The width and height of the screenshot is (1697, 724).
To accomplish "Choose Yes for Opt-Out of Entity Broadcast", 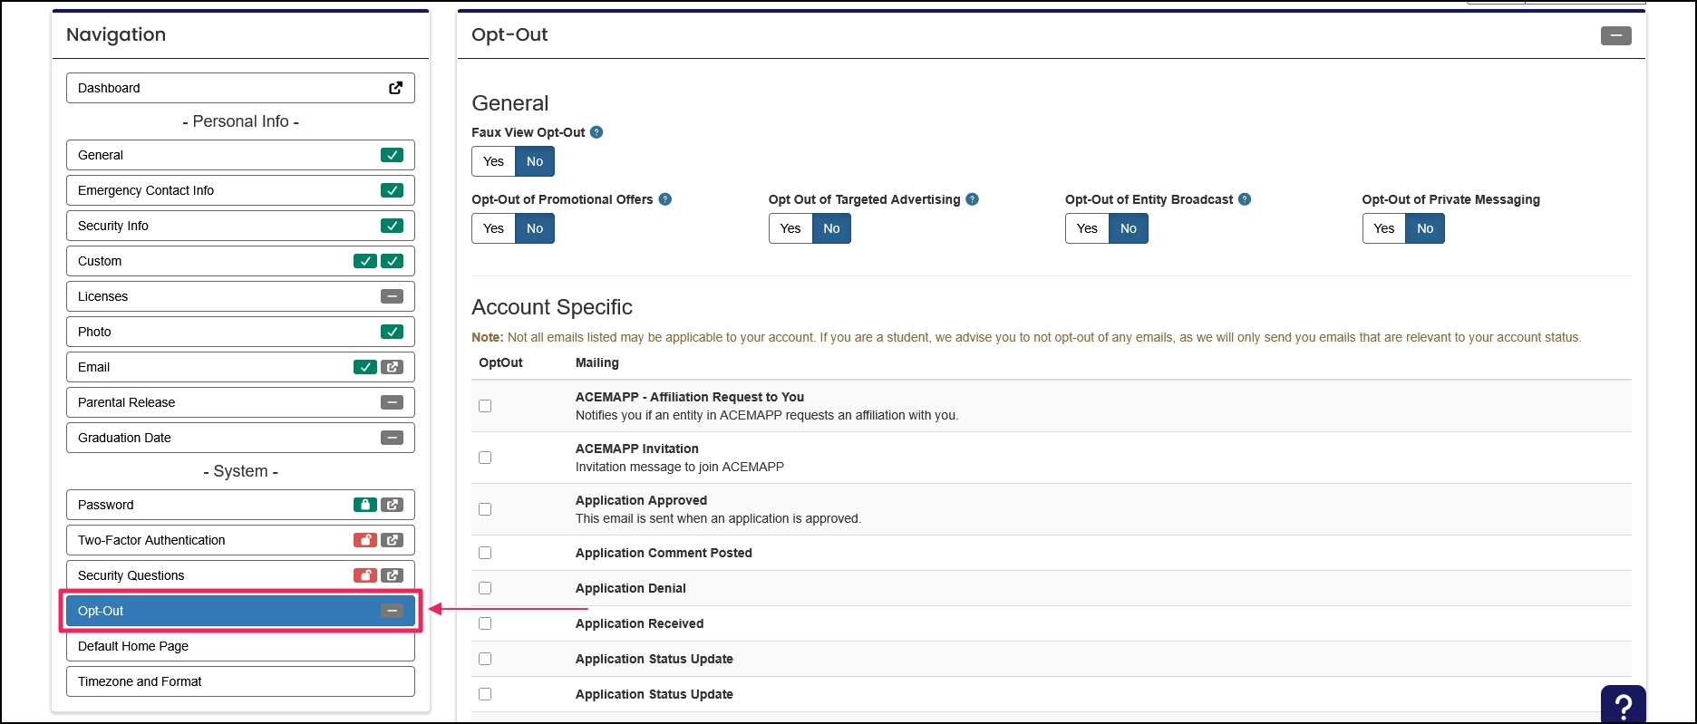I will (1087, 228).
